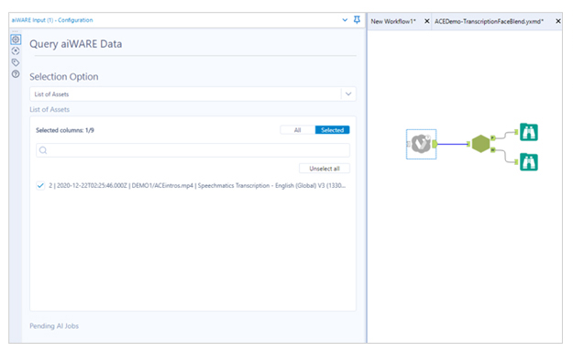This screenshot has width=573, height=362.
Task: Select the aiWARE Input tool on canvas
Action: [421, 144]
